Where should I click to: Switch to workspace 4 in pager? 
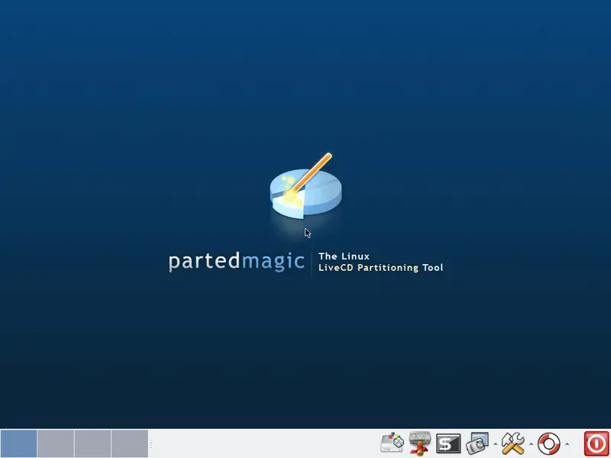[130, 443]
